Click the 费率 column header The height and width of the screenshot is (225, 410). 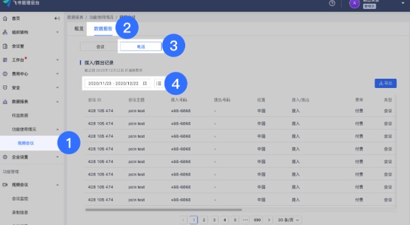(x=359, y=100)
